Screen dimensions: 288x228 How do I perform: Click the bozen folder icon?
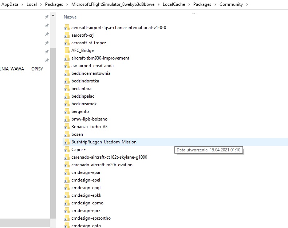[67, 134]
